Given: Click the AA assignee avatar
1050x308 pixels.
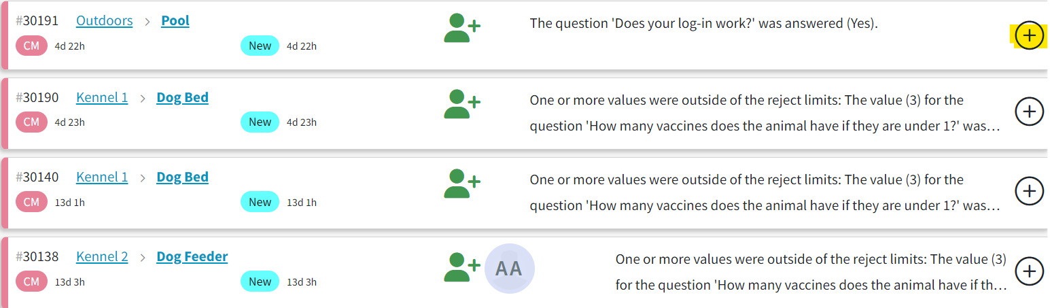Looking at the screenshot, I should point(509,269).
